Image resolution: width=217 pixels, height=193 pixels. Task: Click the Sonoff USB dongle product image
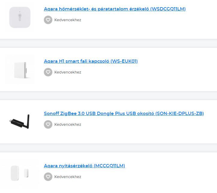point(20,122)
